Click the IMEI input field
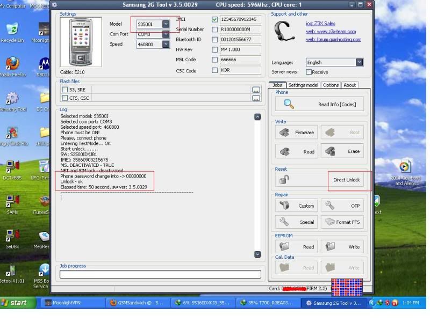 240,19
